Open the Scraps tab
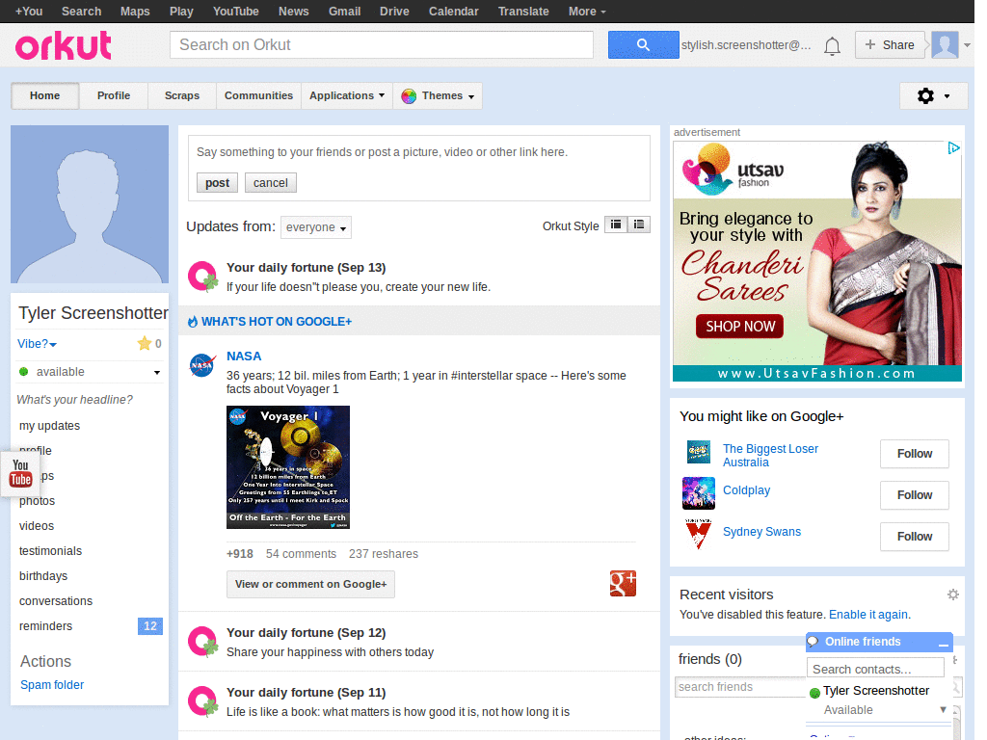The width and height of the screenshot is (987, 740). [182, 95]
